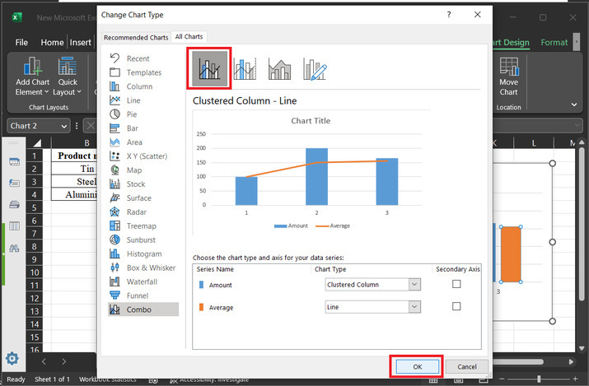Screen dimensions: 589x386
Task: Expand the Chart 2 name box dropdown
Action: click(x=64, y=126)
